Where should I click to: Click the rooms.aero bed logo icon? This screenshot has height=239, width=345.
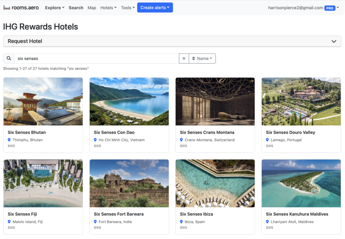pos(7,8)
